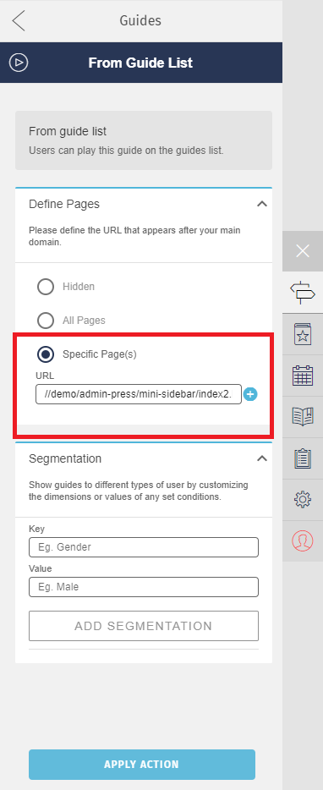Select the Specific Page(s) radio option
323x790 pixels.
coord(46,354)
